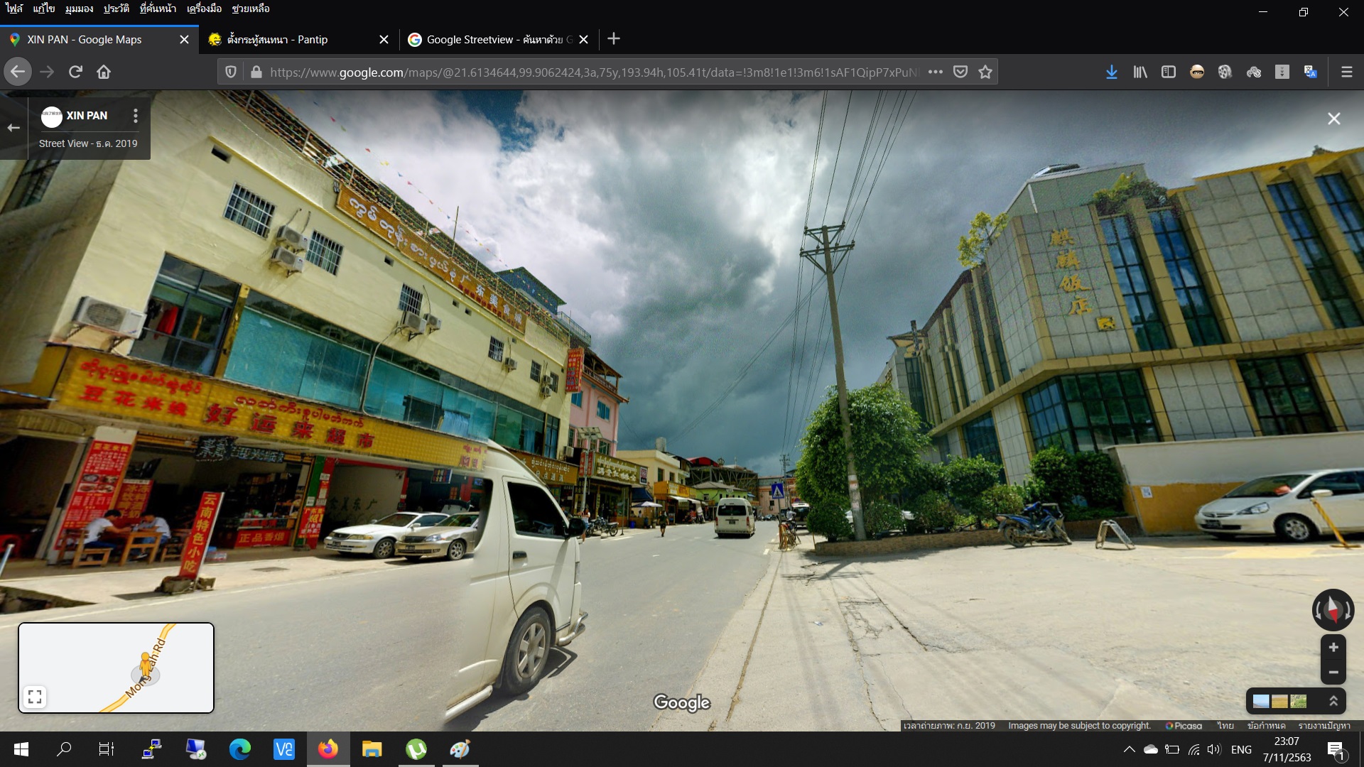Image resolution: width=1364 pixels, height=767 pixels.
Task: Open the taskbar clock and calendar
Action: [1287, 749]
